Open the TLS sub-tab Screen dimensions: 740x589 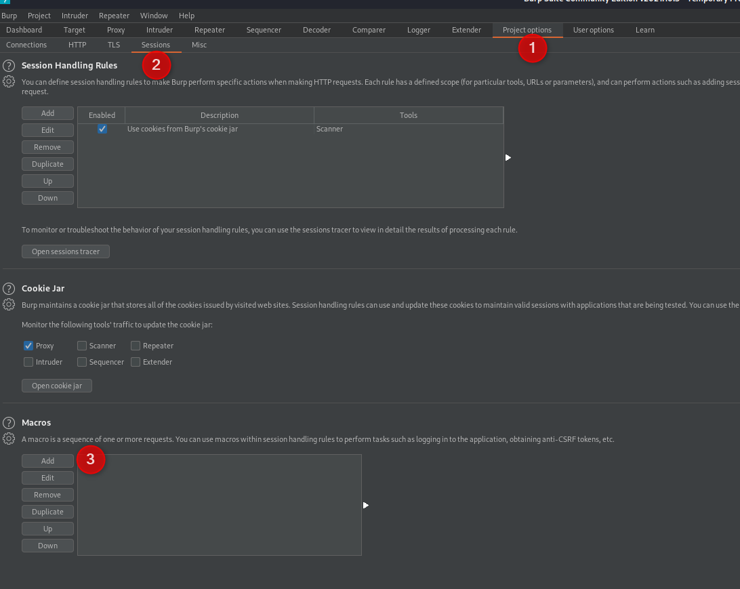click(113, 45)
